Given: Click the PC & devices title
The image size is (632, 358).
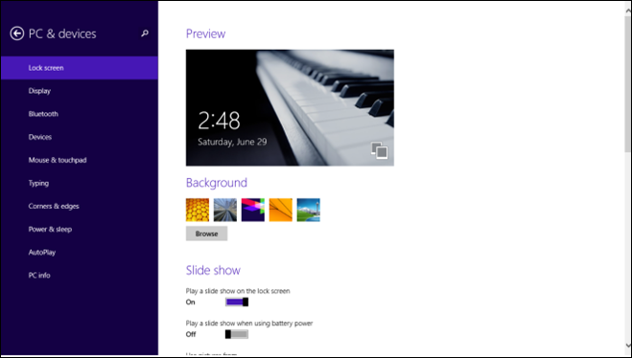Looking at the screenshot, I should (x=62, y=34).
